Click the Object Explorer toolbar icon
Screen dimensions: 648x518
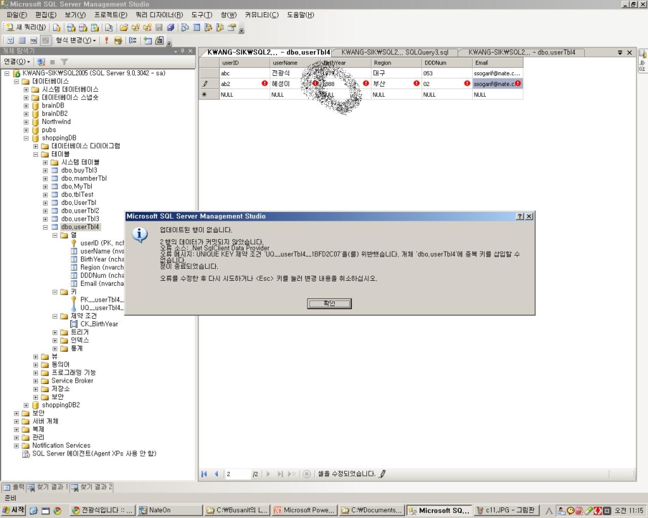pos(208,28)
